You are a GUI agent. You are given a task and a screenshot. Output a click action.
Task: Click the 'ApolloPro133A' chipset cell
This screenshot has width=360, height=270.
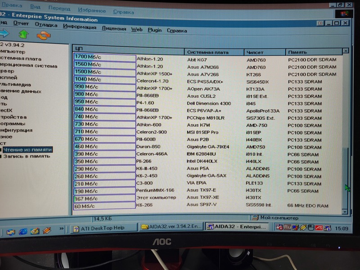(263, 111)
